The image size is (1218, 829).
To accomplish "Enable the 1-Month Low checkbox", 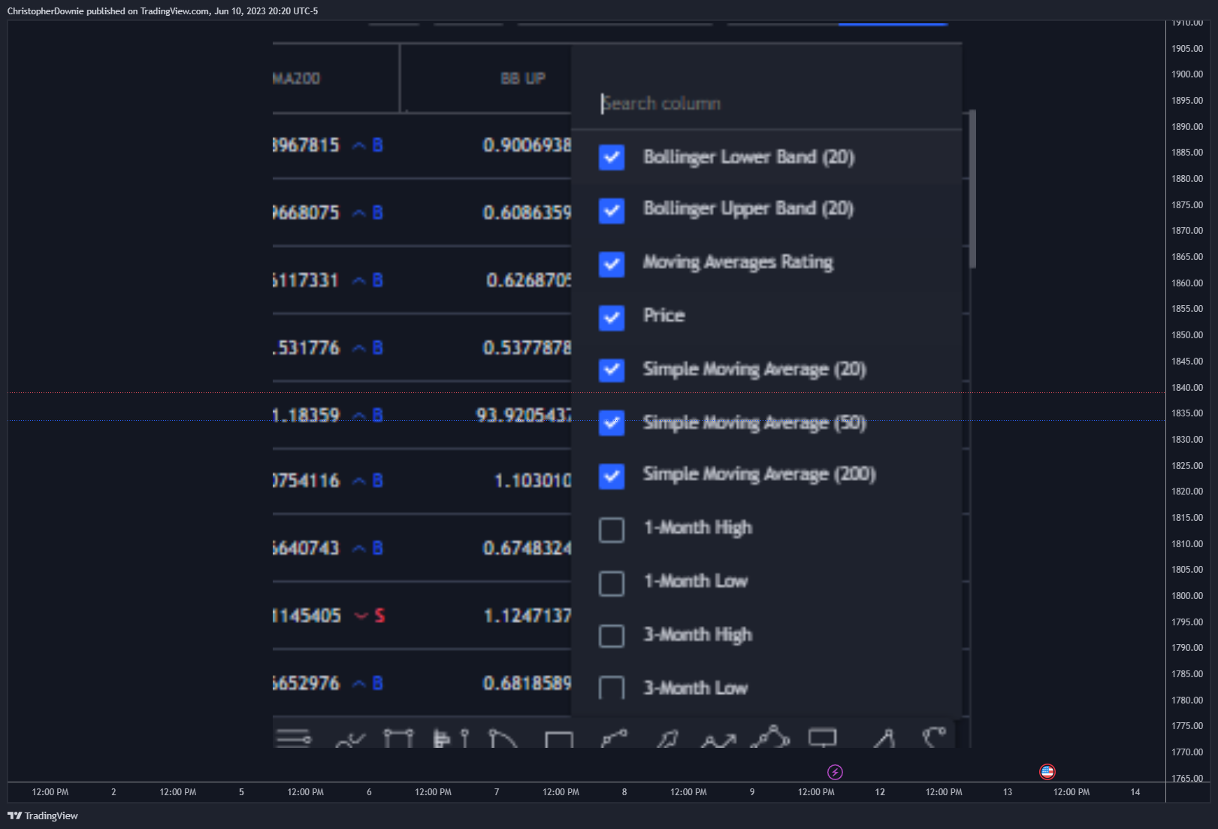I will click(x=612, y=582).
